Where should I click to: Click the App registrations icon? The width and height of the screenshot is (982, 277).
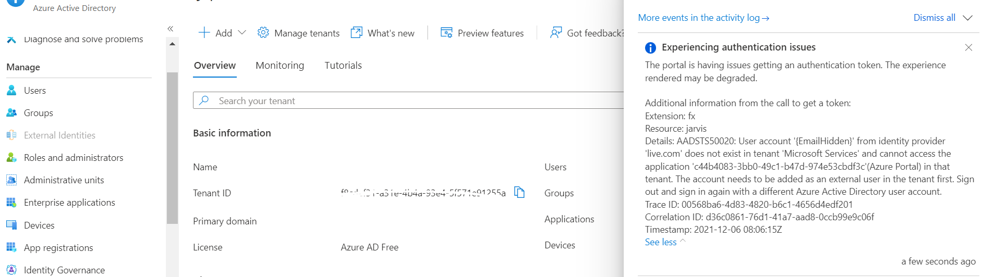[11, 247]
